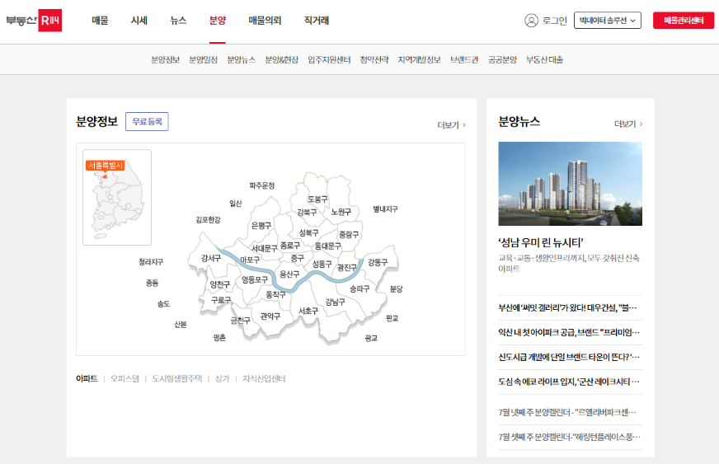Screen dimensions: 719x464
Task: Click 마포구 district on the map
Action: tap(250, 260)
